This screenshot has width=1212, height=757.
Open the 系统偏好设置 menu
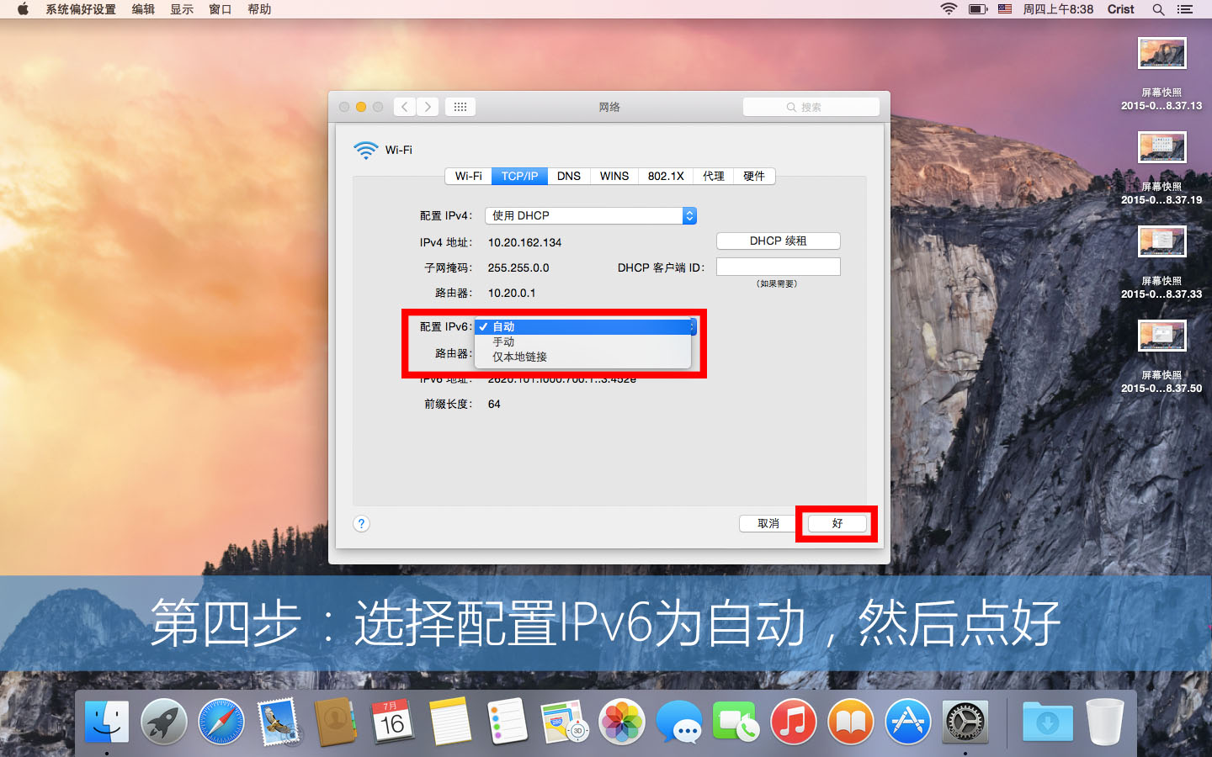click(81, 9)
